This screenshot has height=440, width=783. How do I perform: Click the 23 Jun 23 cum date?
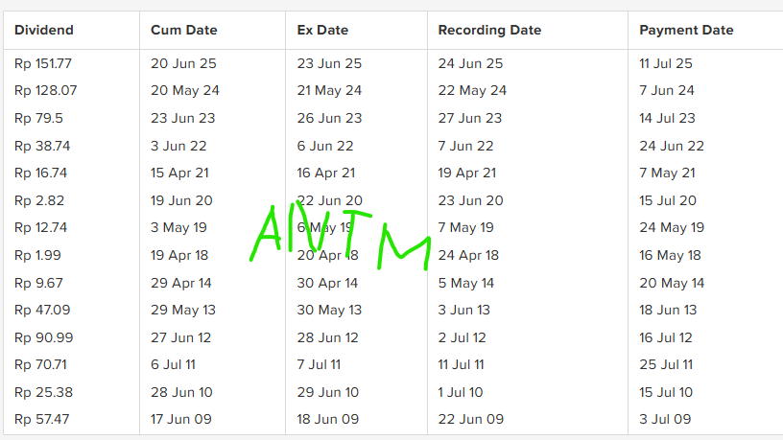182,118
